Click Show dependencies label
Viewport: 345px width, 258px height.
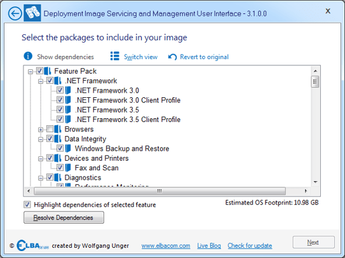[x=65, y=57]
